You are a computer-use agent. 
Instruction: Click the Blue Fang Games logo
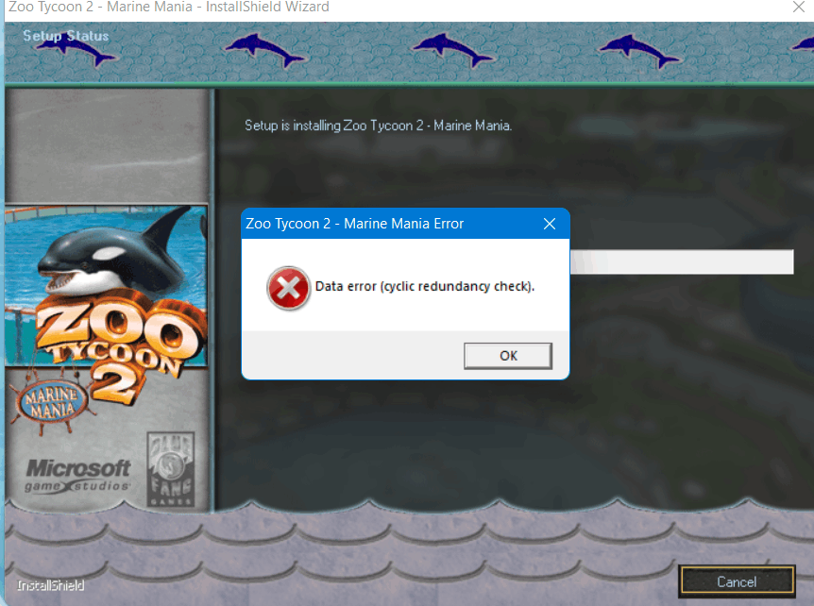(x=171, y=469)
